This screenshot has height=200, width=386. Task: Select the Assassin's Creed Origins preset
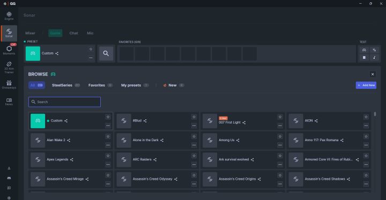[242, 179]
